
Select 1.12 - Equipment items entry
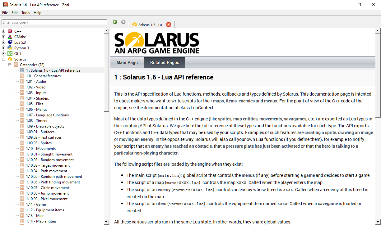click(45, 210)
